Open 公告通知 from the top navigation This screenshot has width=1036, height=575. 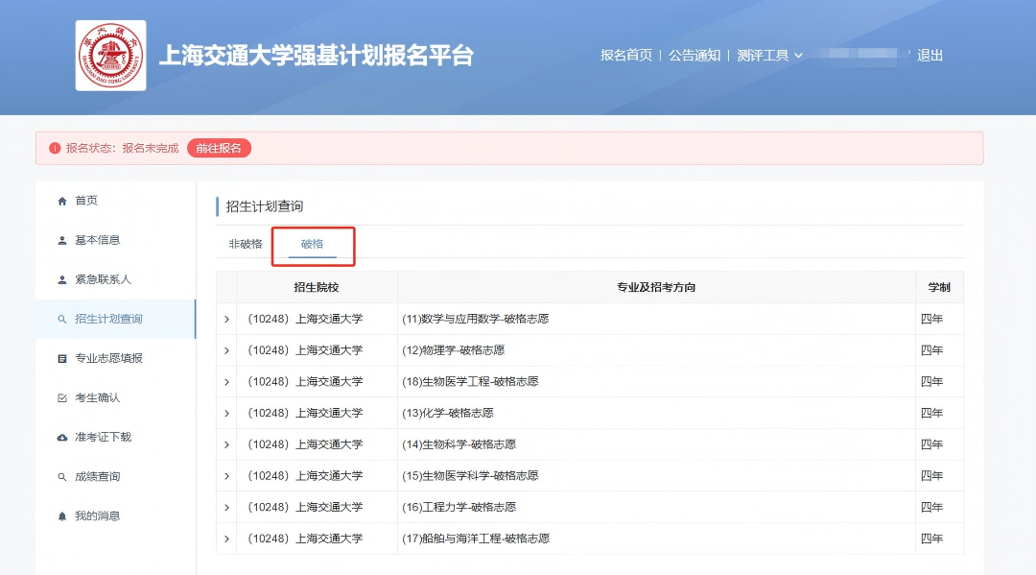(x=694, y=56)
